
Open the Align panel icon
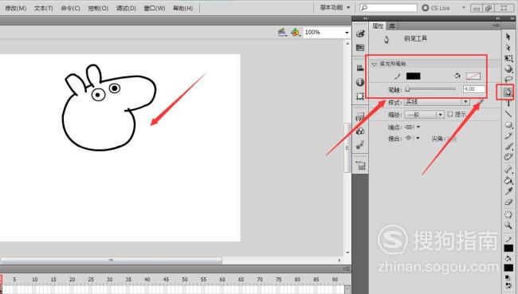(x=360, y=68)
